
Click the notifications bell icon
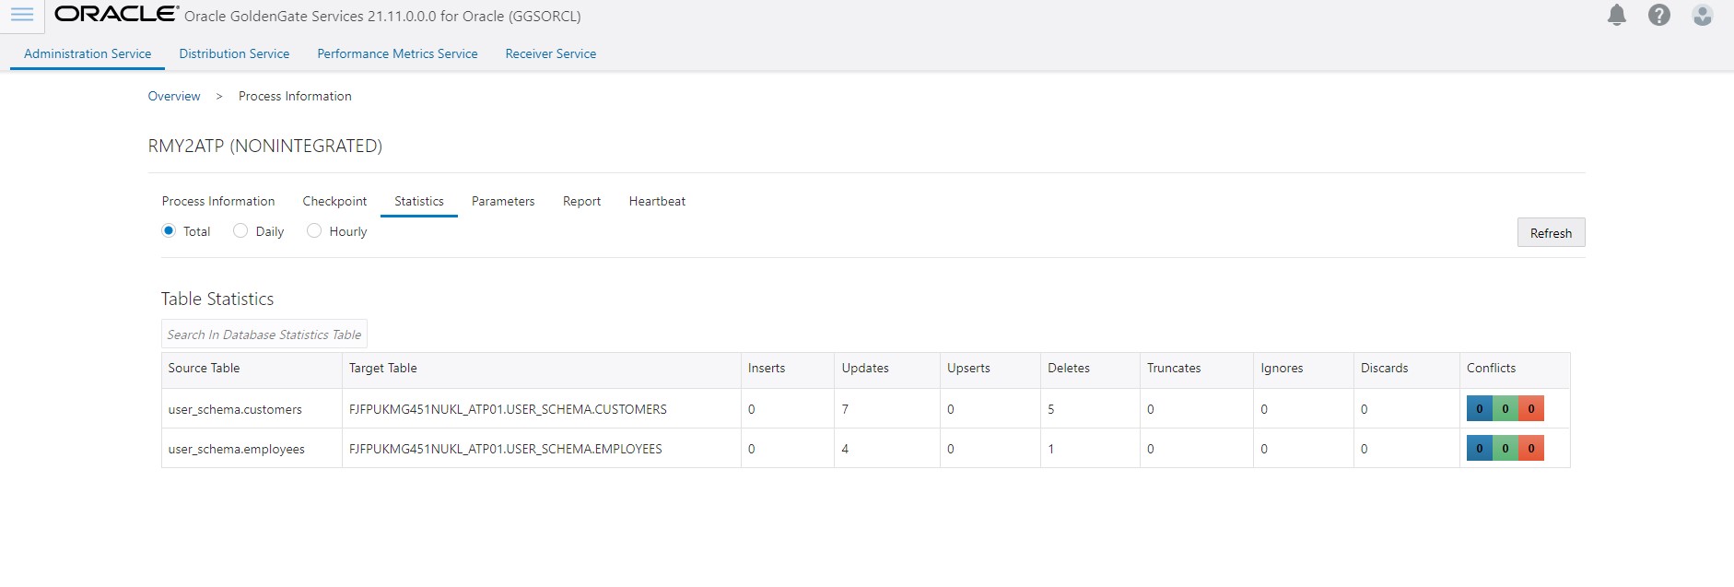1616,15
